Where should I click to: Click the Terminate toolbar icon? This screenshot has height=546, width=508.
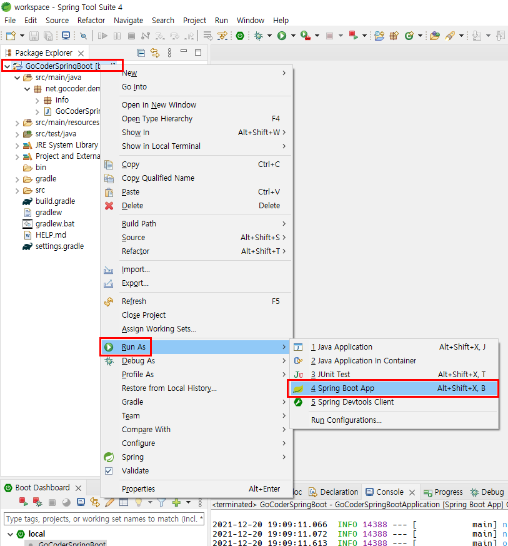[x=131, y=36]
